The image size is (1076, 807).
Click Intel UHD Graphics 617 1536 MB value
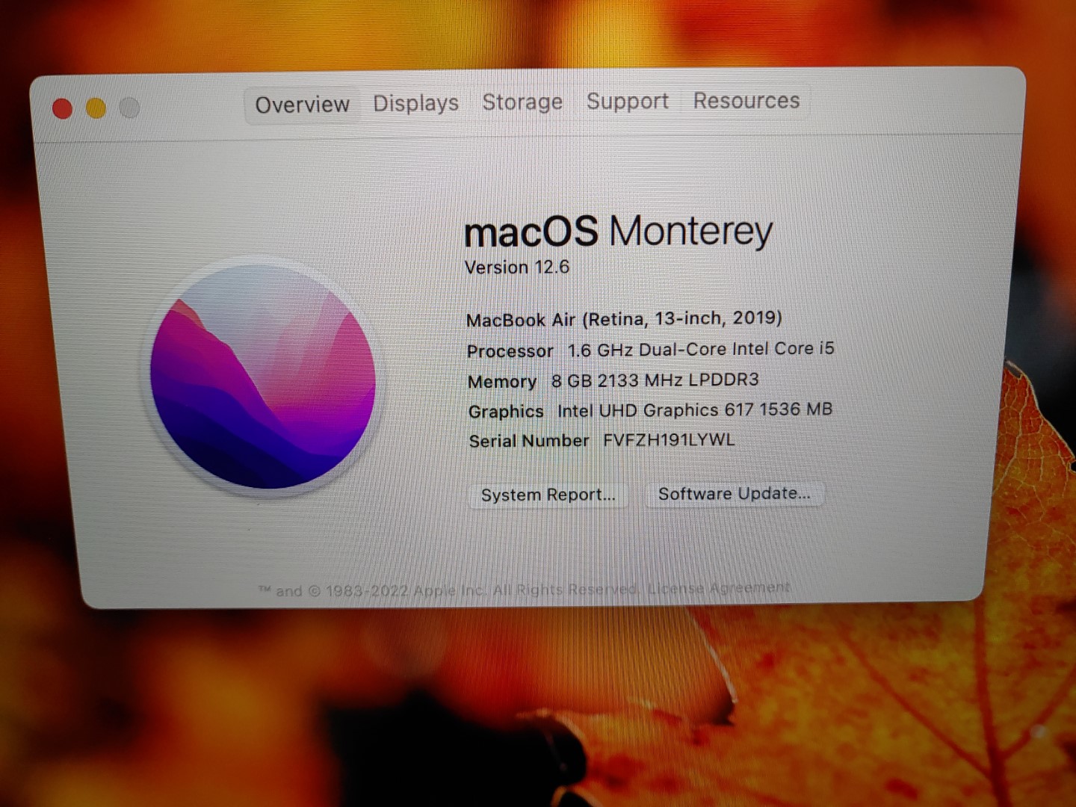pos(695,409)
